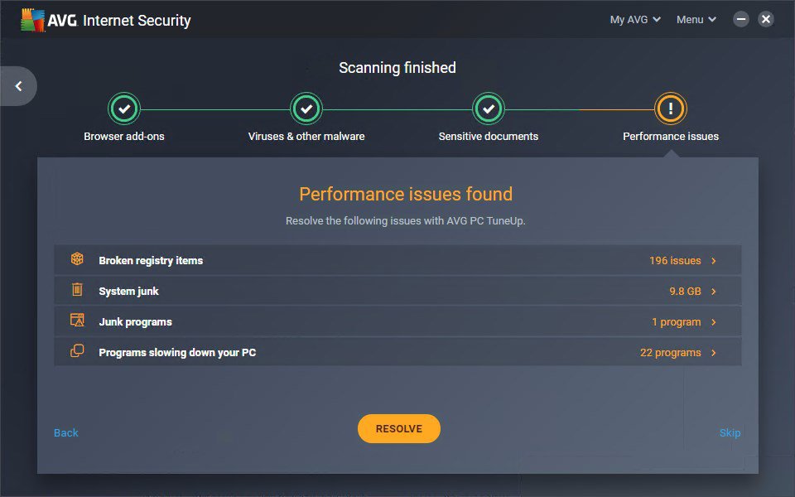The image size is (795, 497).
Task: Click the Sensitive documents checkmark step
Action: coord(489,109)
